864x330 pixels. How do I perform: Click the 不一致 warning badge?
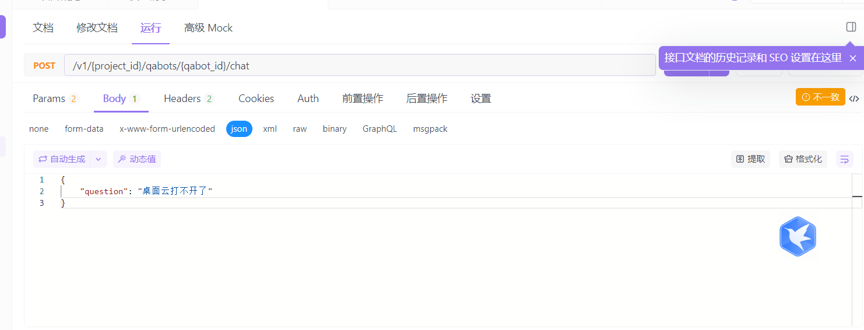click(x=820, y=97)
